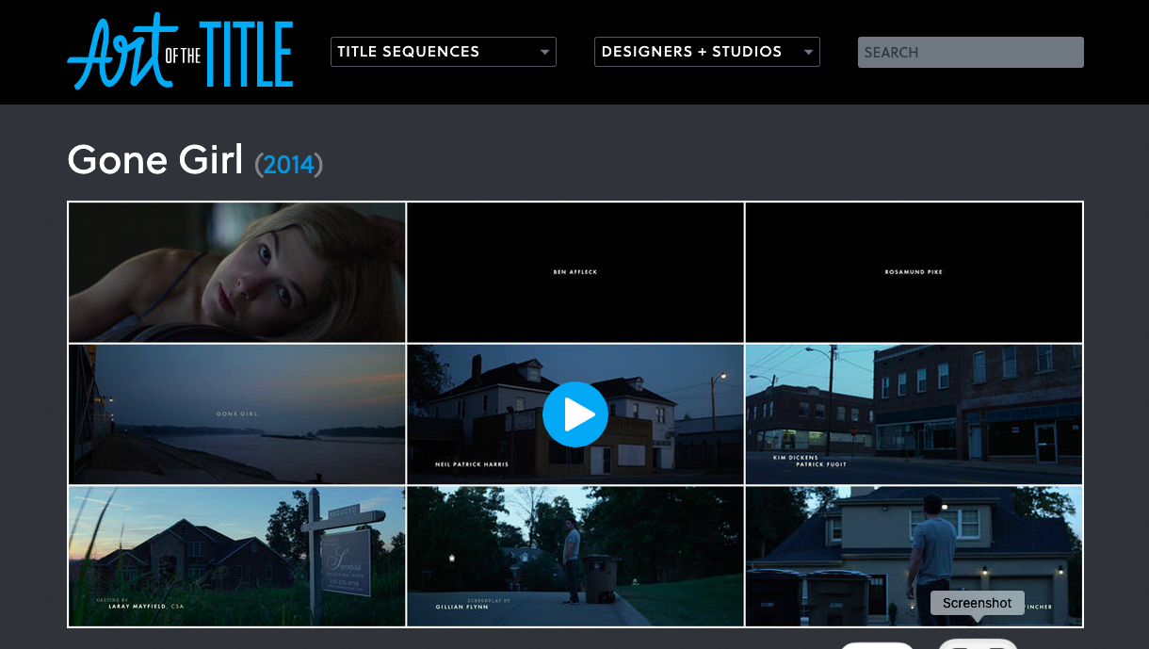Select the Rosamund Pike credit frame

click(x=914, y=272)
